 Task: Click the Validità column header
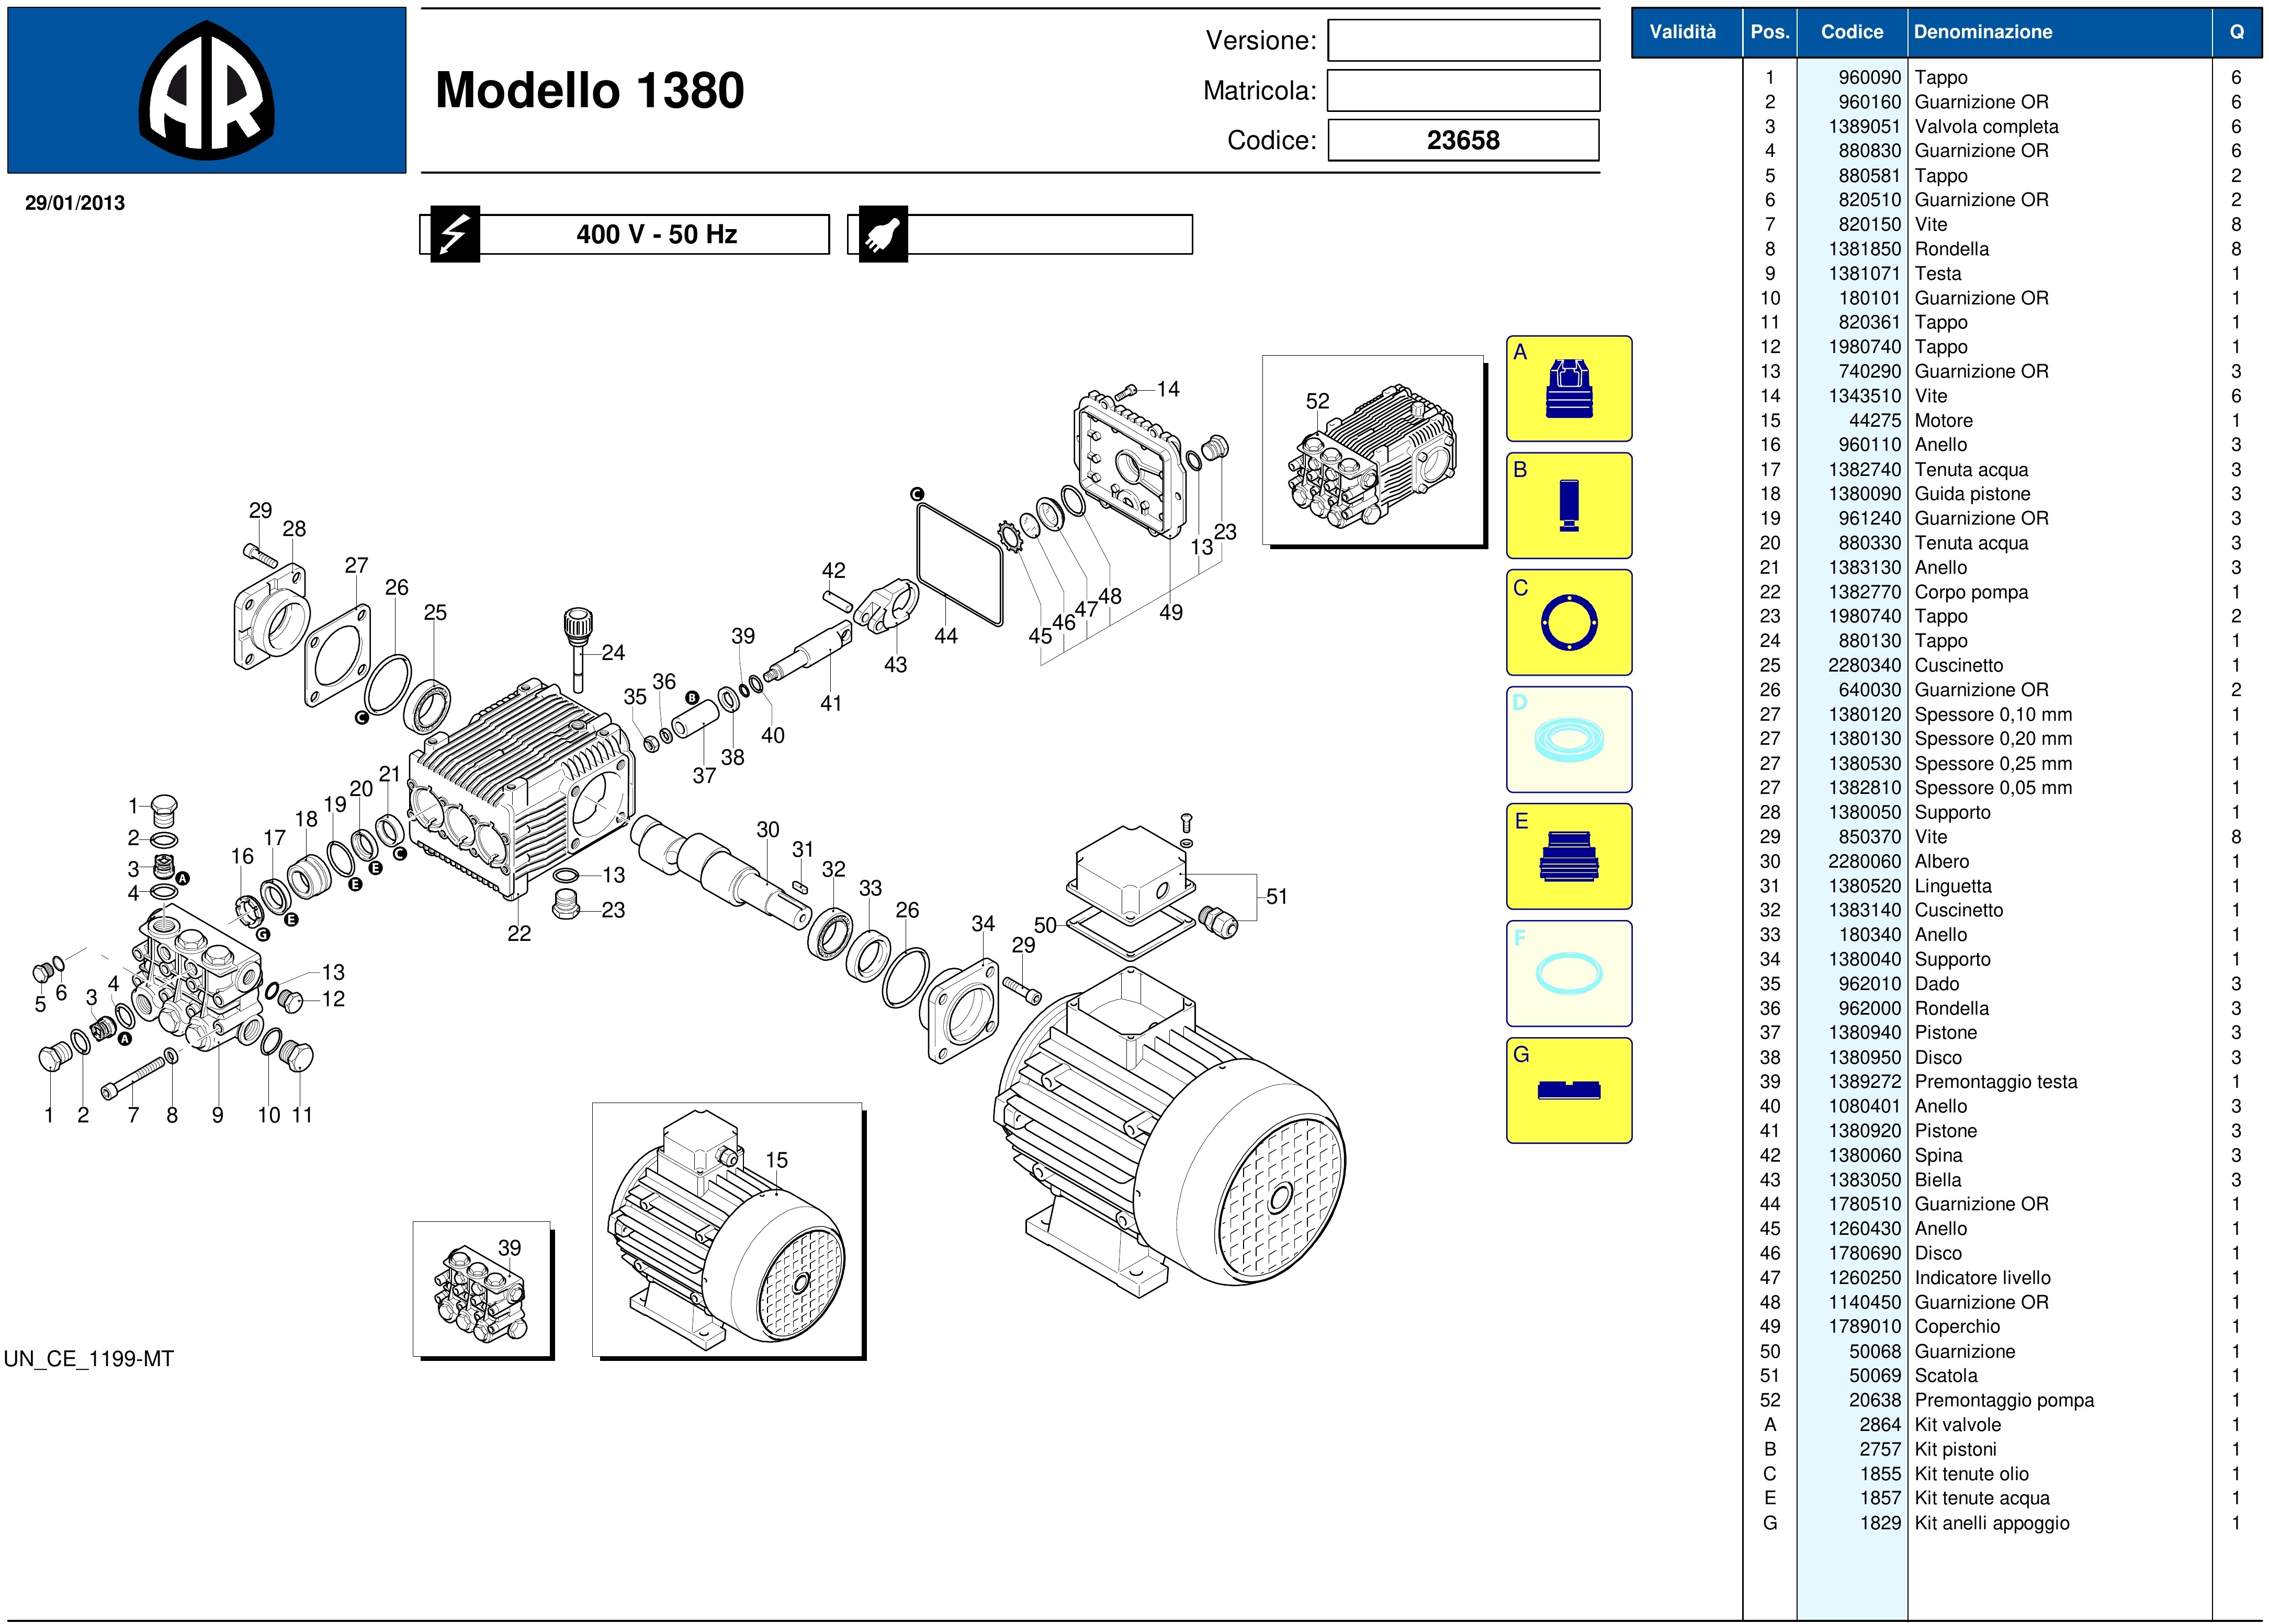pyautogui.click(x=1682, y=32)
